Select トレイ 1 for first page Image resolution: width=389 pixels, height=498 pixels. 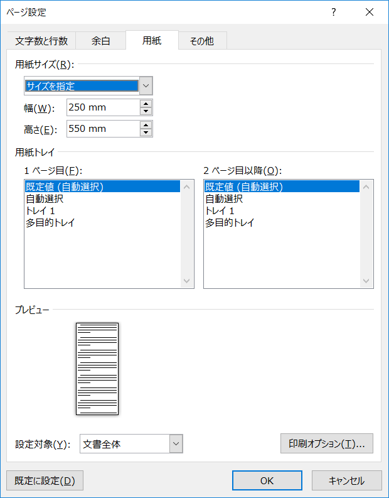[x=41, y=210]
